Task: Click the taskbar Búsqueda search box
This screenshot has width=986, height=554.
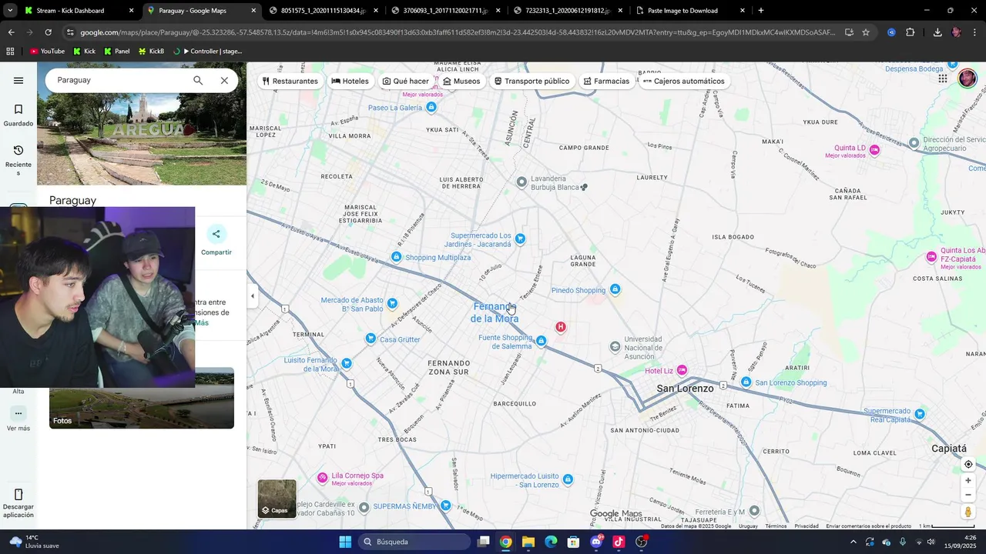Action: [x=414, y=542]
